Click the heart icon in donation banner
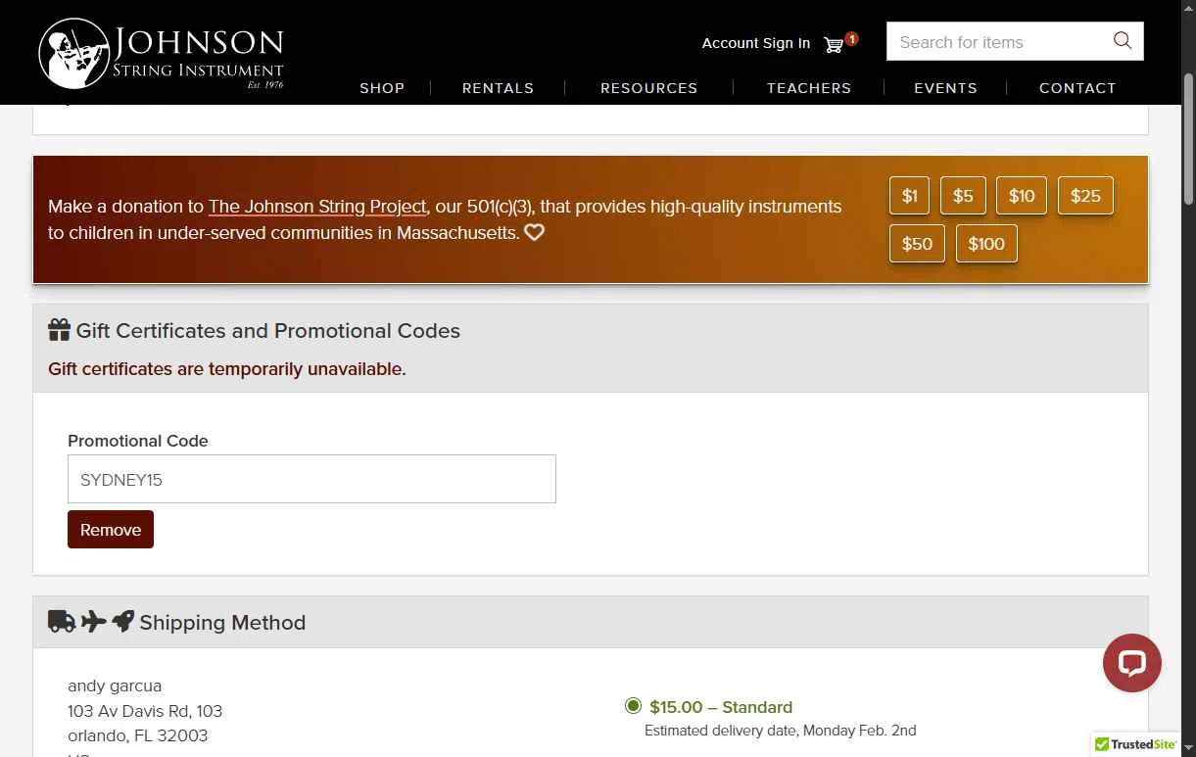The height and width of the screenshot is (757, 1196). (x=534, y=233)
